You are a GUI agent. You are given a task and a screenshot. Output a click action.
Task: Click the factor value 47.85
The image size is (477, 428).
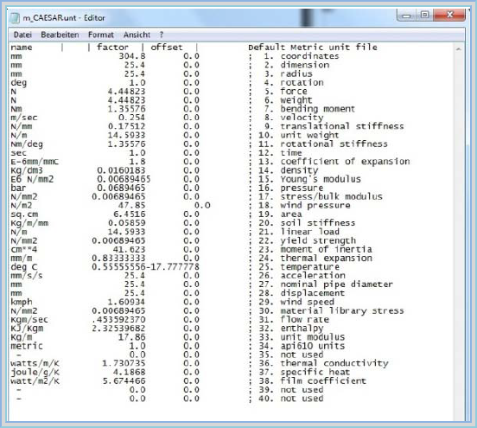131,206
